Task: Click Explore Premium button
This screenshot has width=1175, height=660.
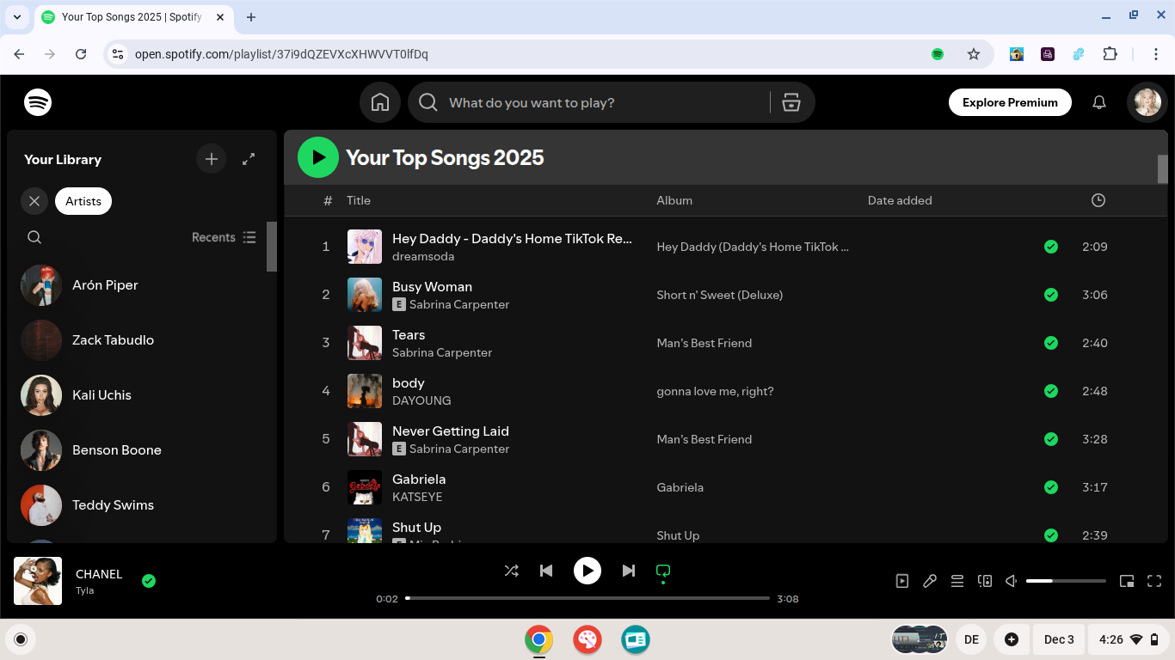Action: [1010, 102]
